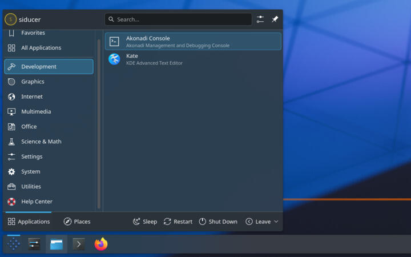Open the Graphics category label
This screenshot has height=257, width=411.
click(x=33, y=82)
